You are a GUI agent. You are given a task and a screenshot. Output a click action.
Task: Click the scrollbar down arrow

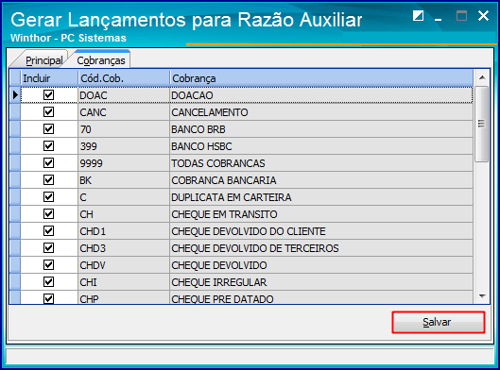[x=482, y=296]
